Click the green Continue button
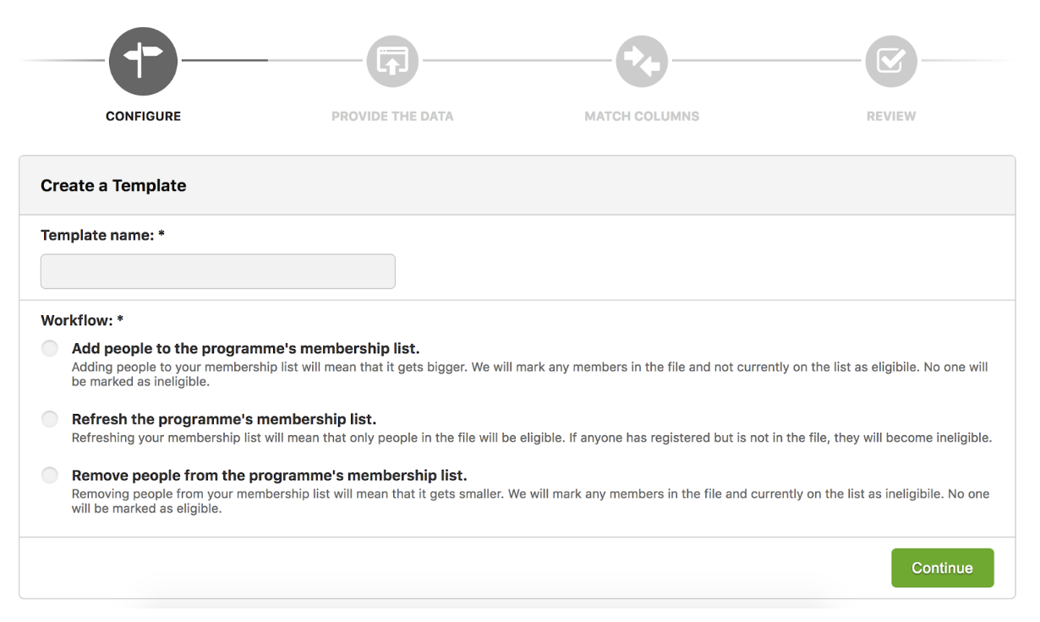Image resolution: width=1040 pixels, height=622 pixels. (942, 568)
